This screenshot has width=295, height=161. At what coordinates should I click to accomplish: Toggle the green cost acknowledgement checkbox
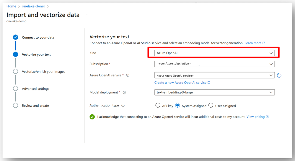point(92,117)
